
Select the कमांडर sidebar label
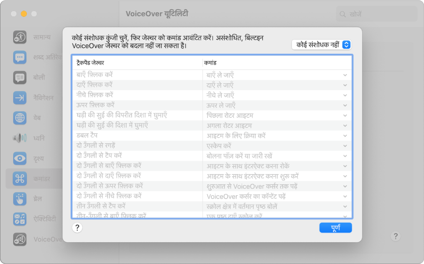[41, 178]
